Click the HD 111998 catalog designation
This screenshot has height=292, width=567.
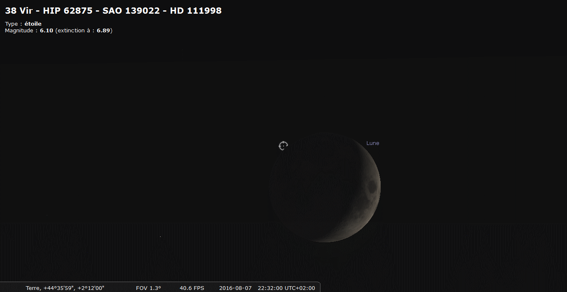pos(196,11)
